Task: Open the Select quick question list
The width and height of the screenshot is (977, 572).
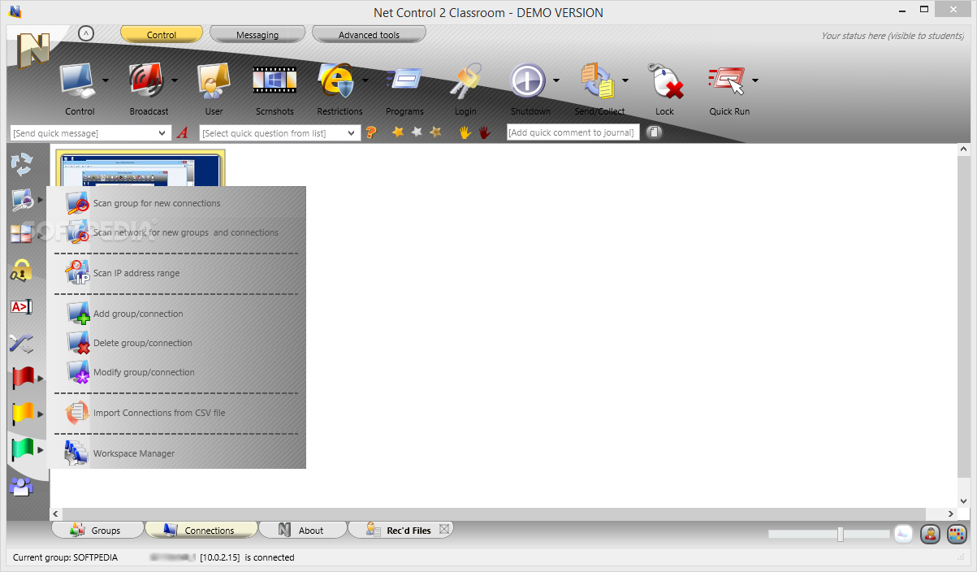Action: click(280, 132)
